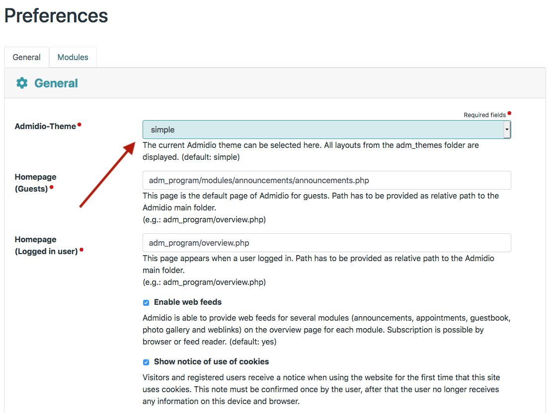Image resolution: width=551 pixels, height=413 pixels.
Task: Click the Enable web feeds label text
Action: tap(188, 302)
